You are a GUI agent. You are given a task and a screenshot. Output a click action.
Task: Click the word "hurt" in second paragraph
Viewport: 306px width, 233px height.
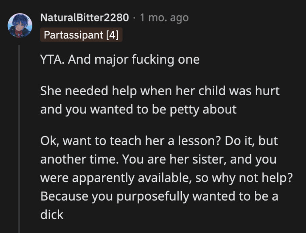coord(268,91)
